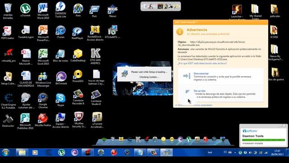Open Cheat Engine 6.1 Portable icon

coord(8,98)
